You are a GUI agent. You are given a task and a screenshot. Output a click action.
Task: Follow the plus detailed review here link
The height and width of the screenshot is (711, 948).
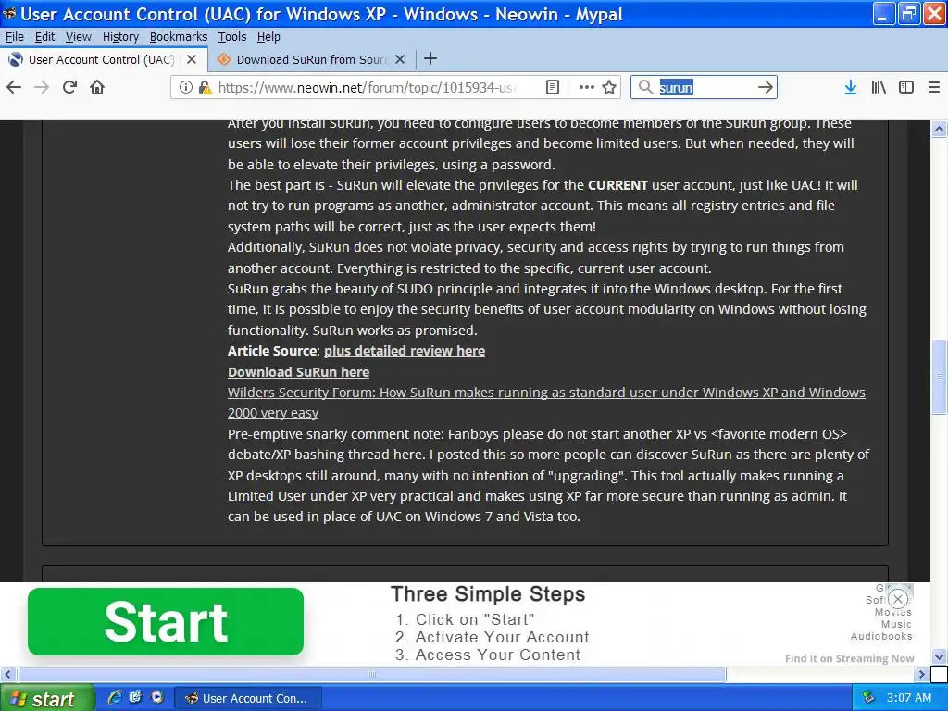405,351
